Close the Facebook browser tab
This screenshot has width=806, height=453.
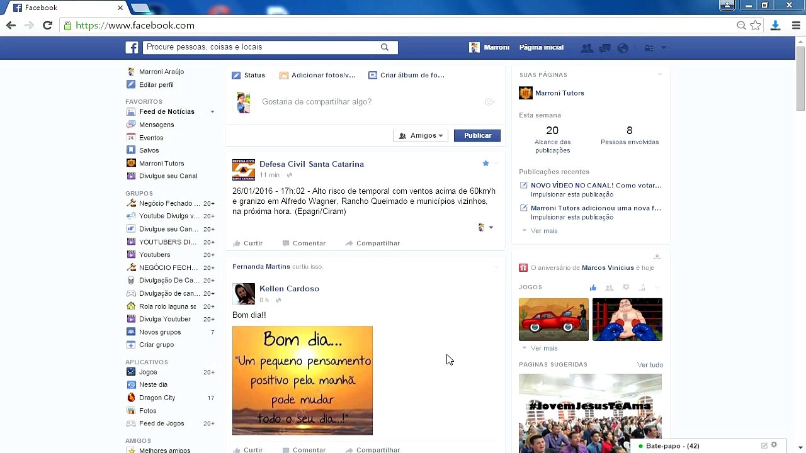point(120,8)
